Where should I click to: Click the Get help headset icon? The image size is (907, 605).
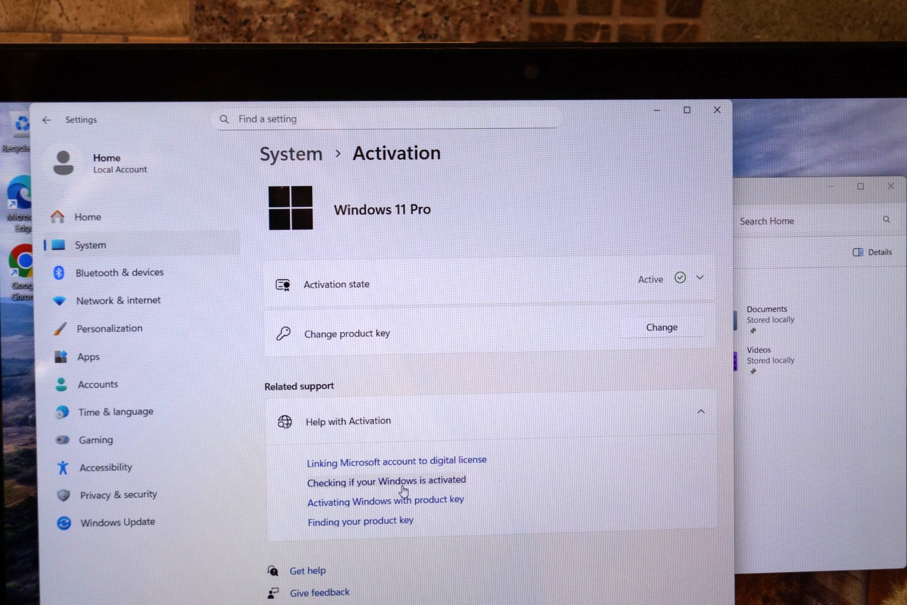(x=273, y=571)
